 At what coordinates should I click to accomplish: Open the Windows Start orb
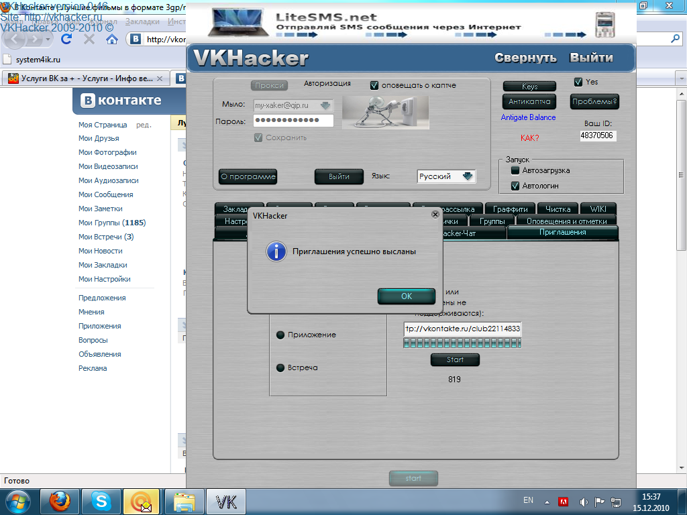tap(17, 502)
